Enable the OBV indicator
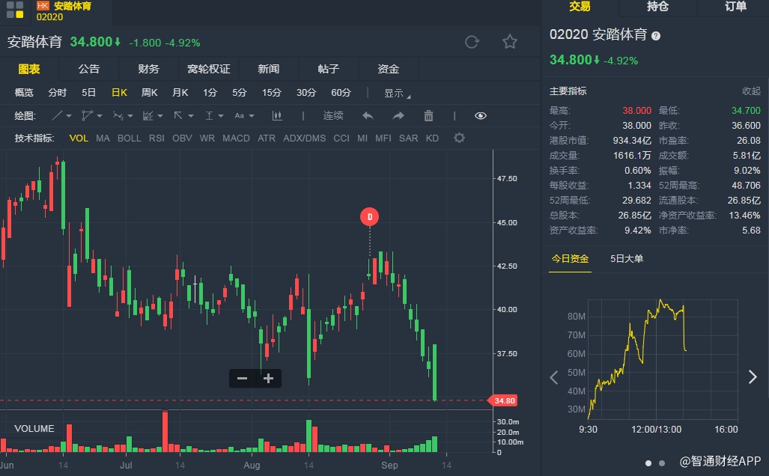Viewport: 769px width, 476px height. [182, 138]
